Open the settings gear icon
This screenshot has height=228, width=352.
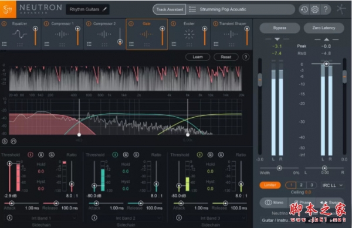tap(314, 9)
